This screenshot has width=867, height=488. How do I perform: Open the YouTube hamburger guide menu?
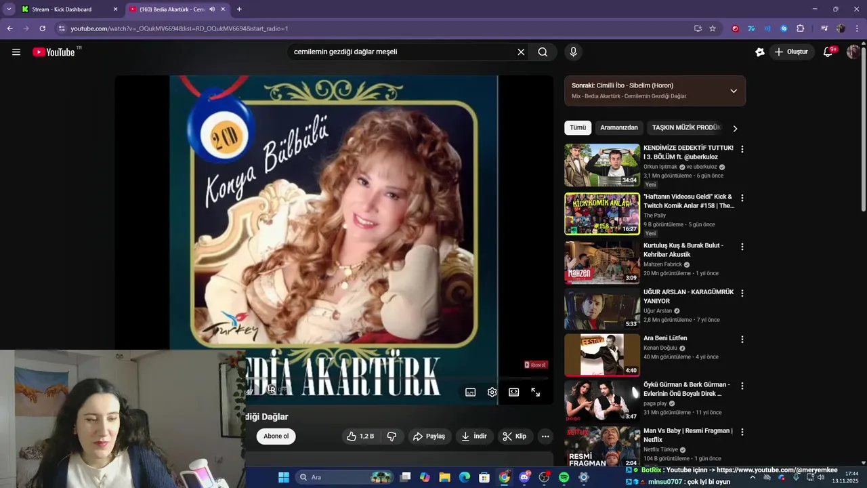pos(16,52)
